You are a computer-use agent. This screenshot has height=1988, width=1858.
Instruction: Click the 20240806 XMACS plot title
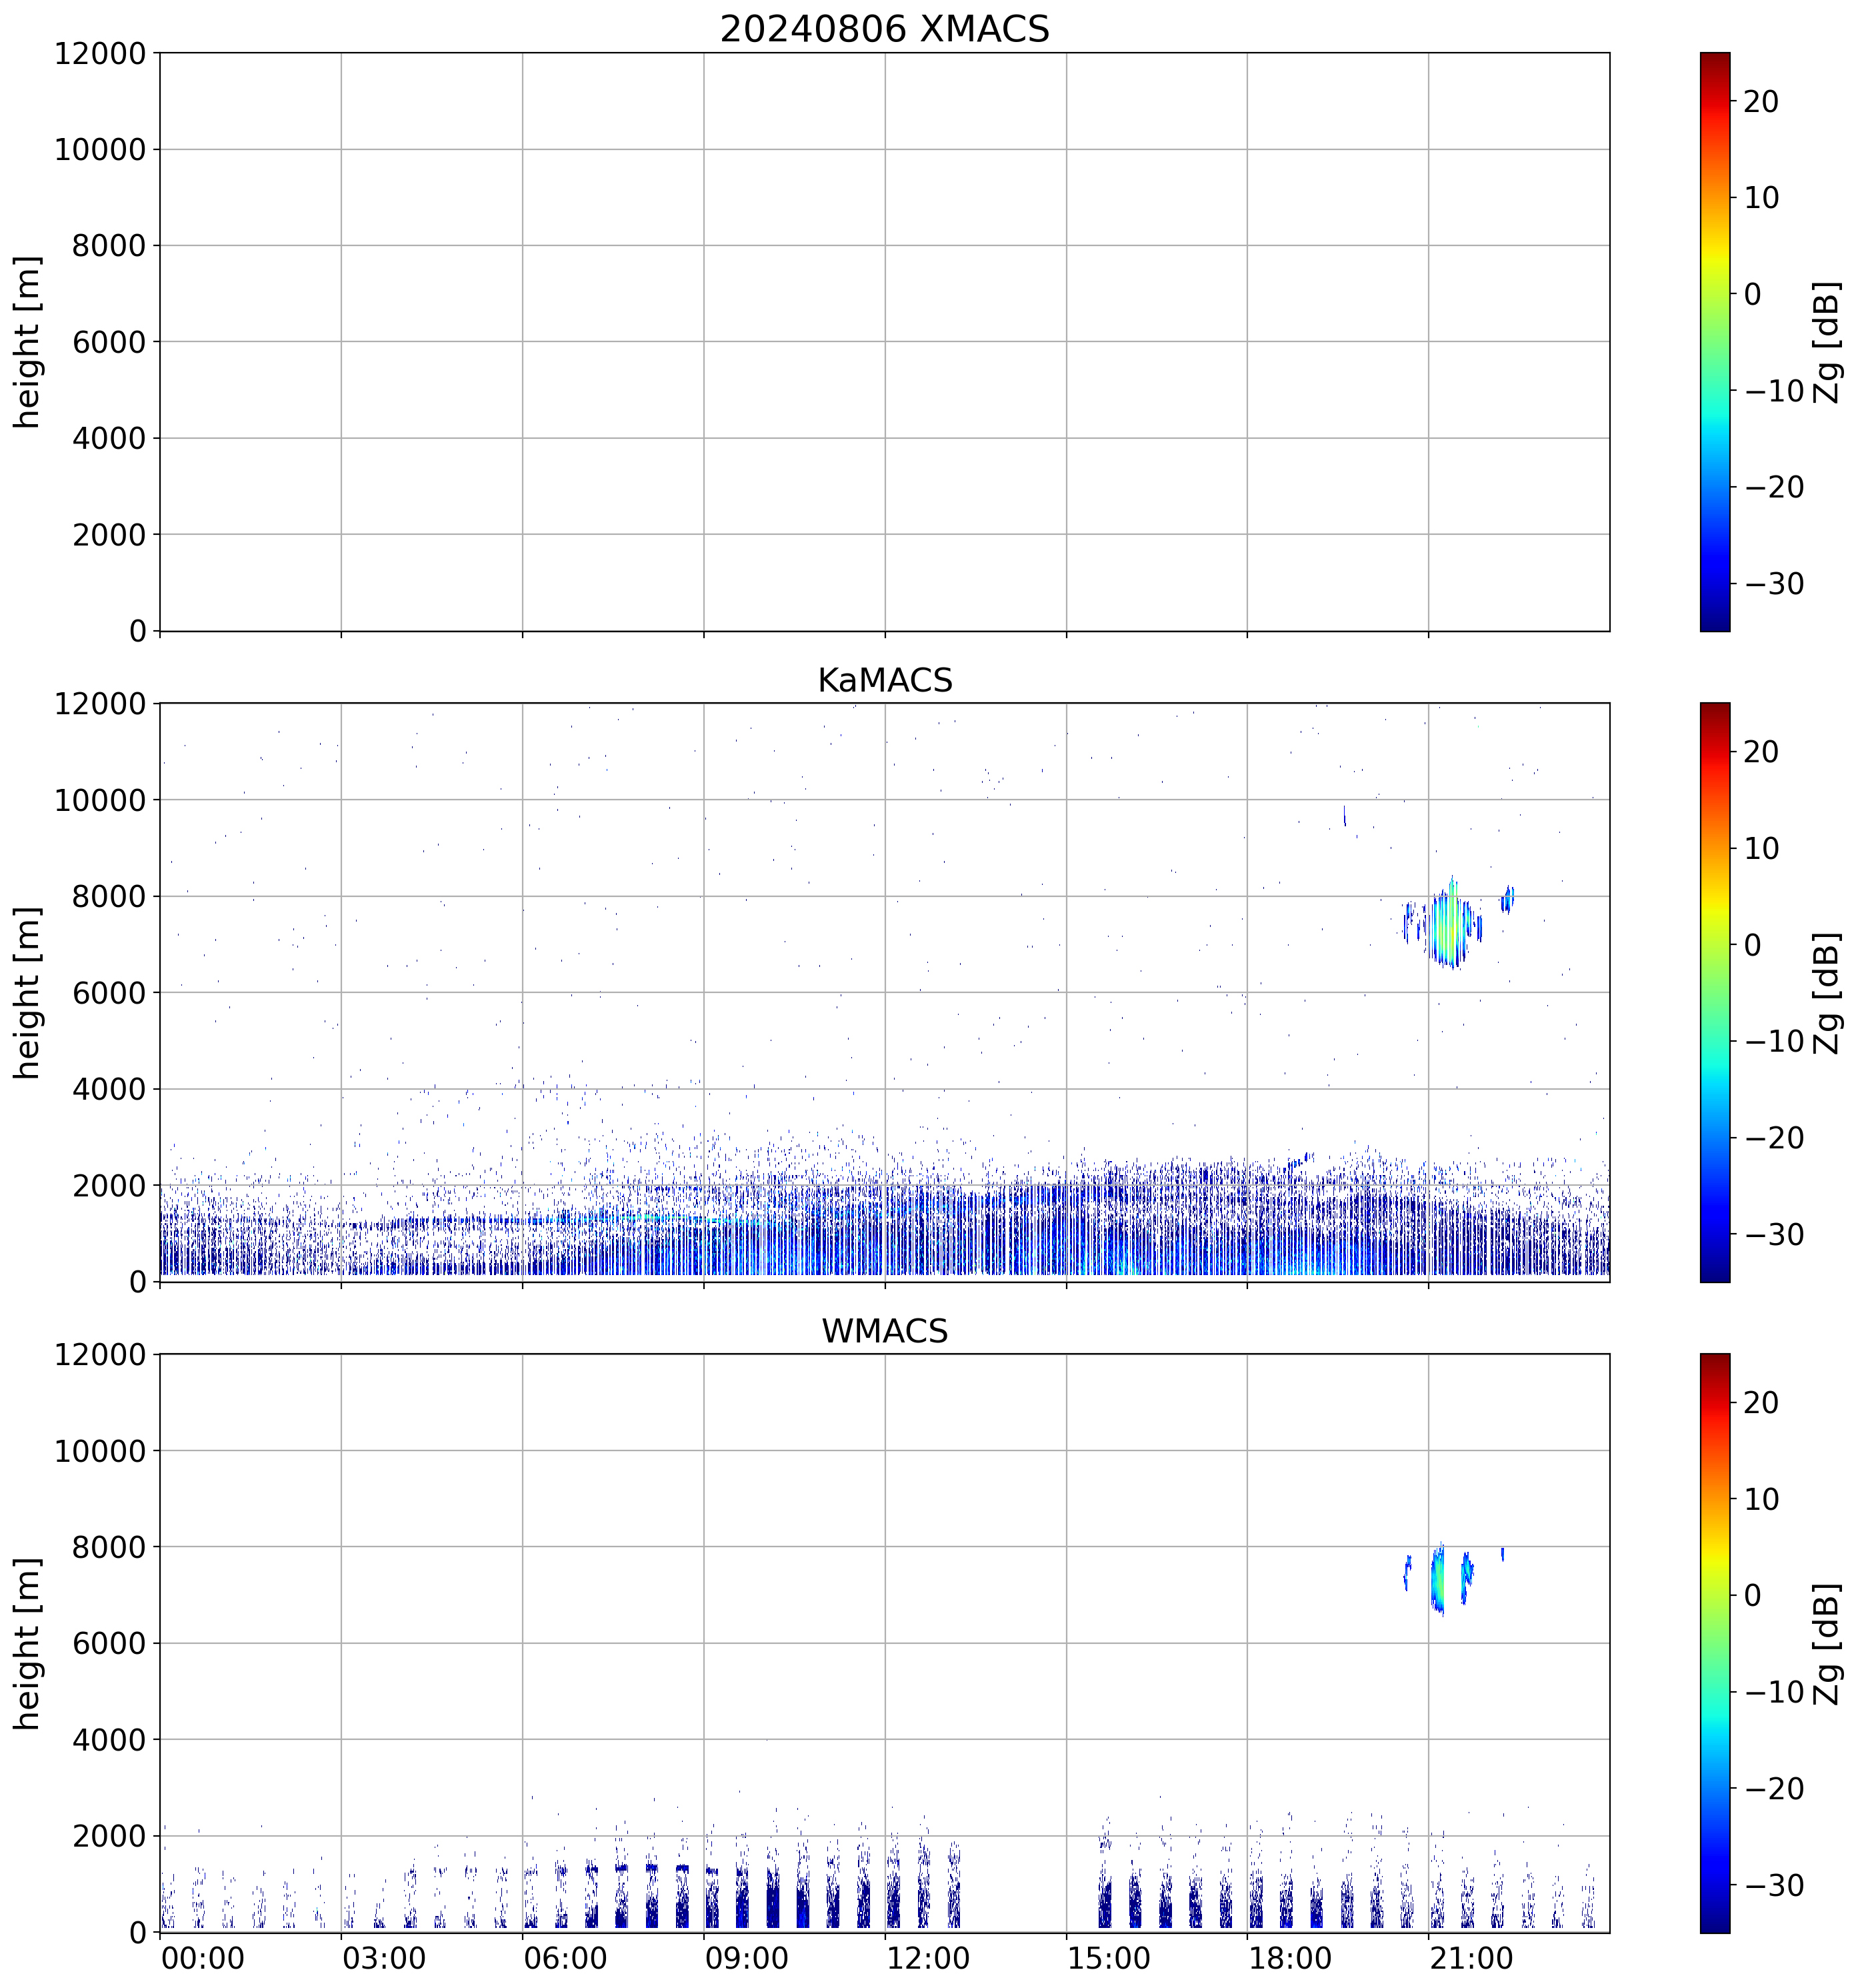coord(883,29)
